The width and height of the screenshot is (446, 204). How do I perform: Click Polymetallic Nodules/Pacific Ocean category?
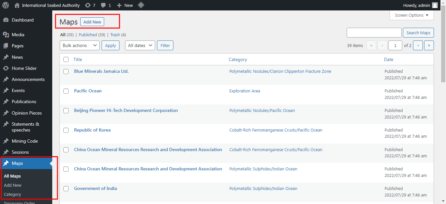coord(262,110)
